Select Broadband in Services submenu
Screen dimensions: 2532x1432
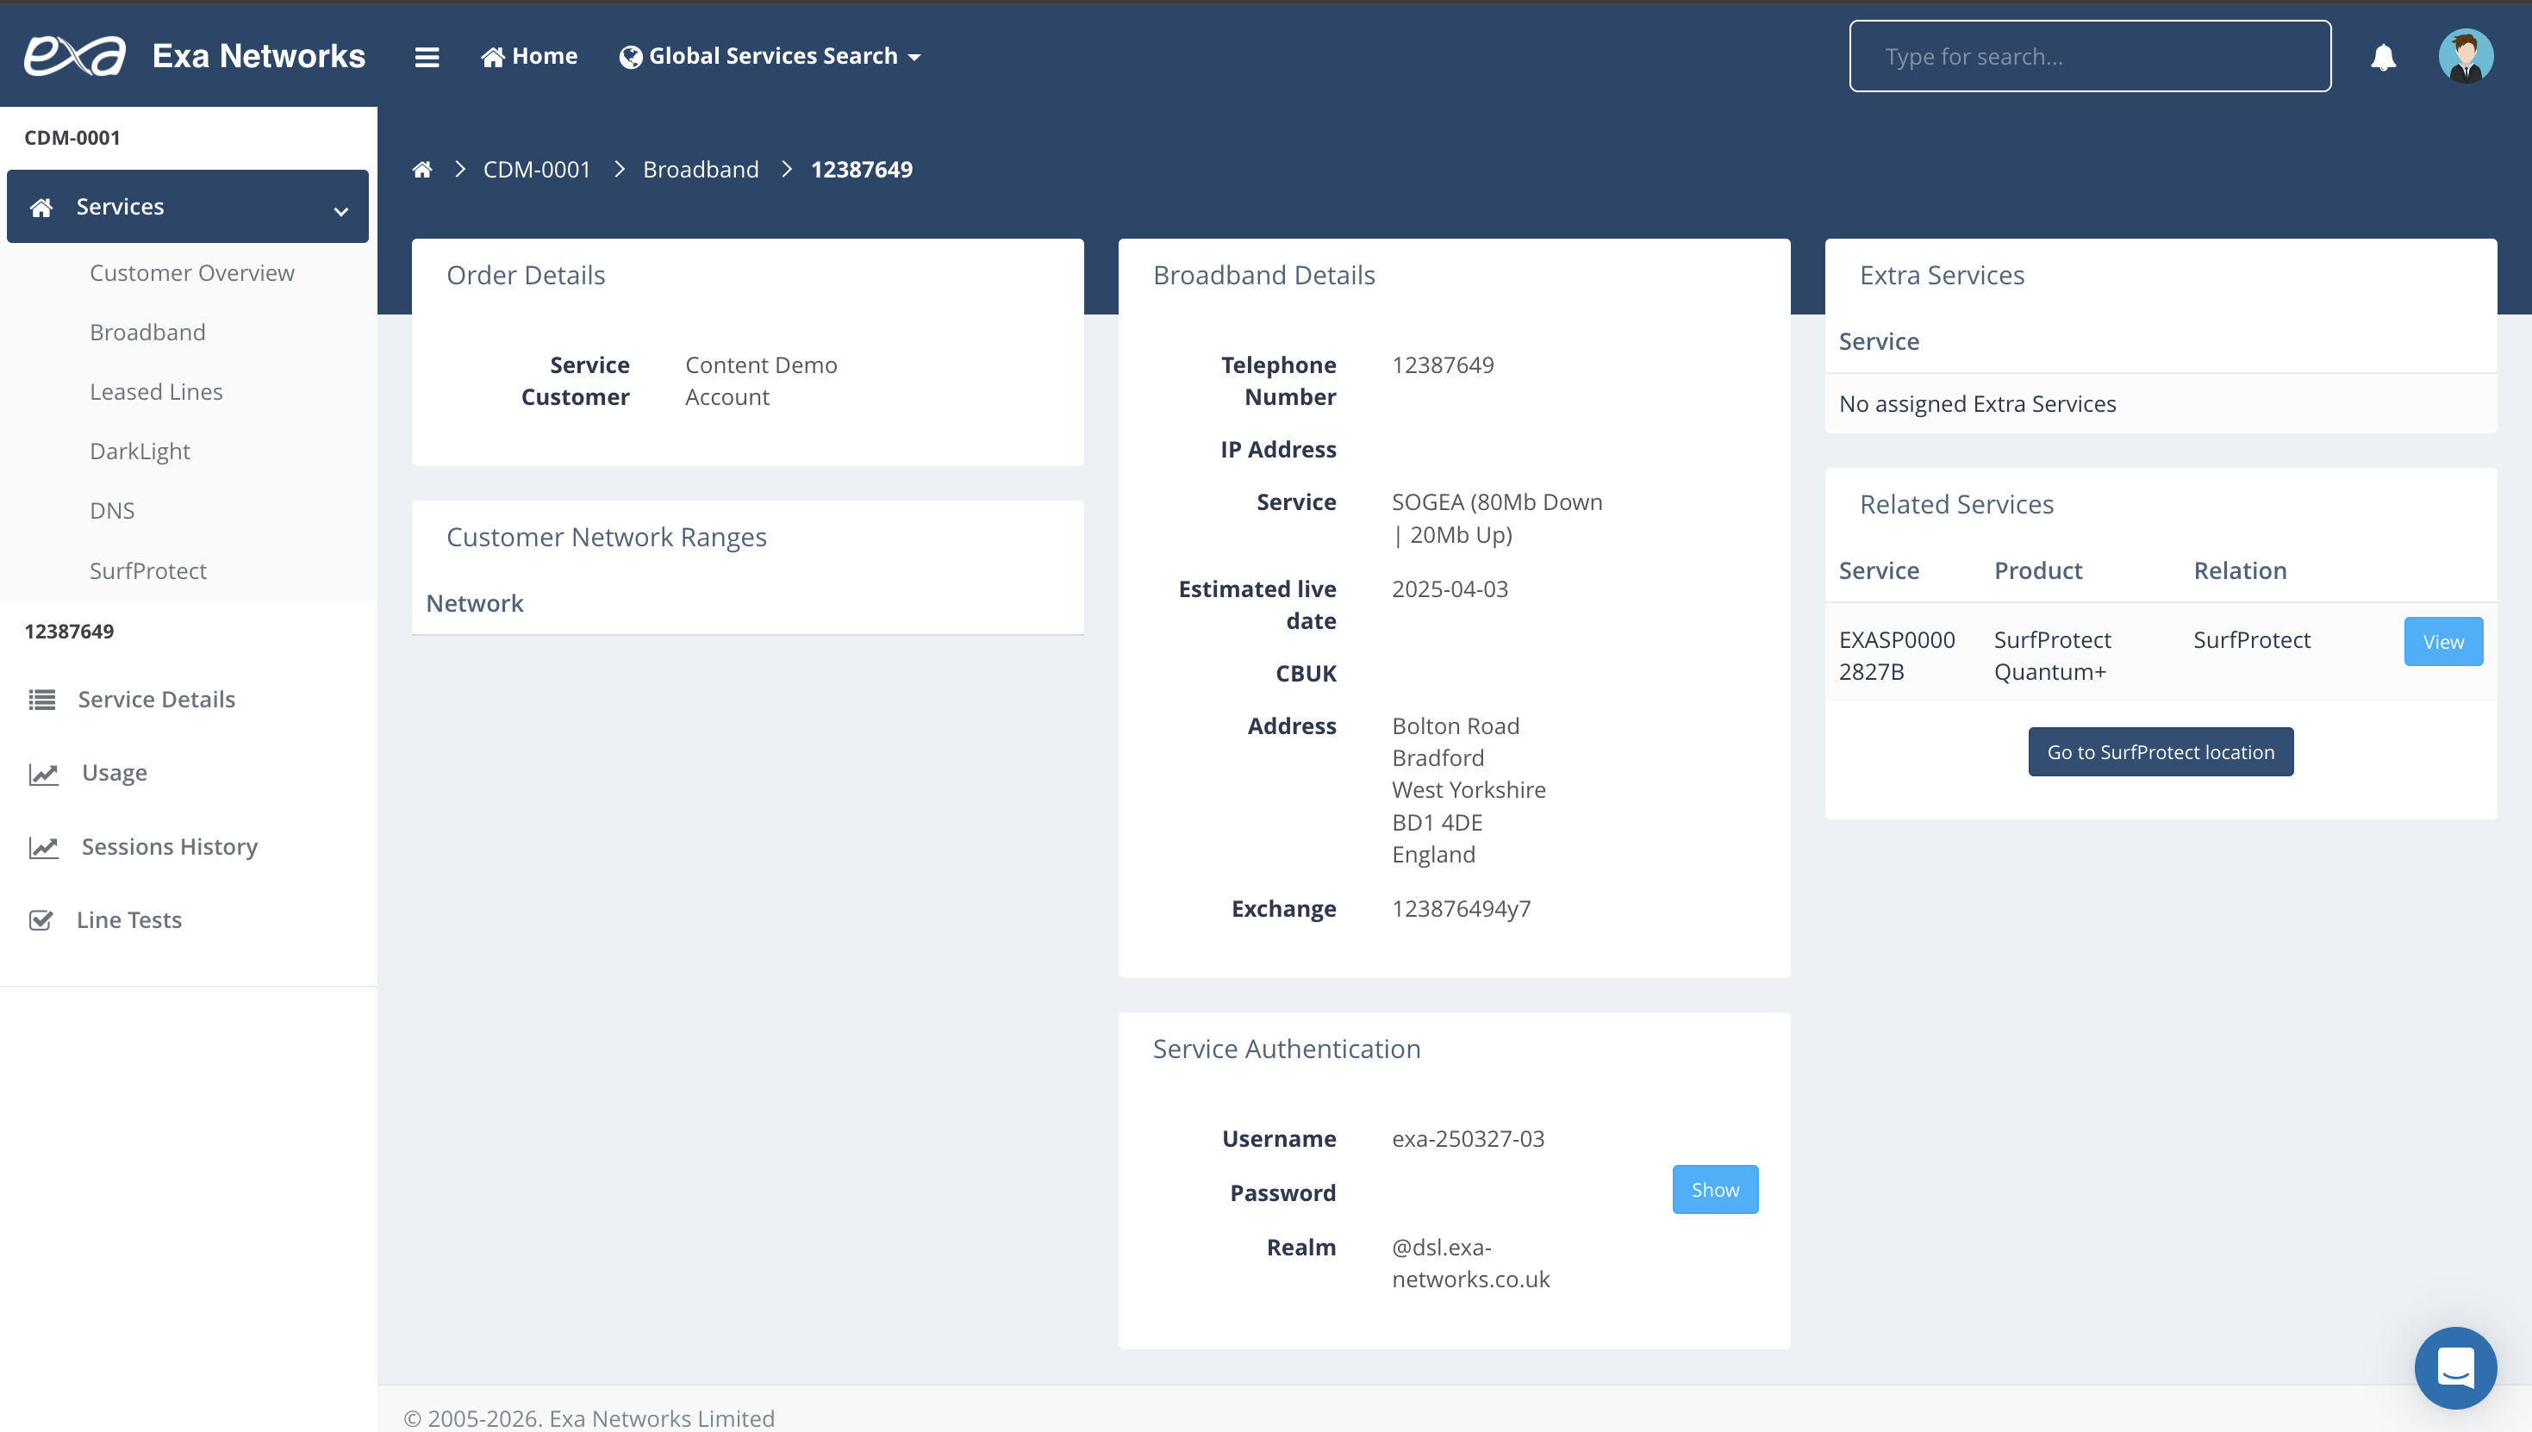[147, 333]
